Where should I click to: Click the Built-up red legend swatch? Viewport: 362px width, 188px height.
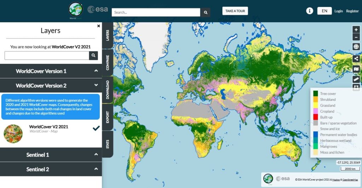point(315,117)
